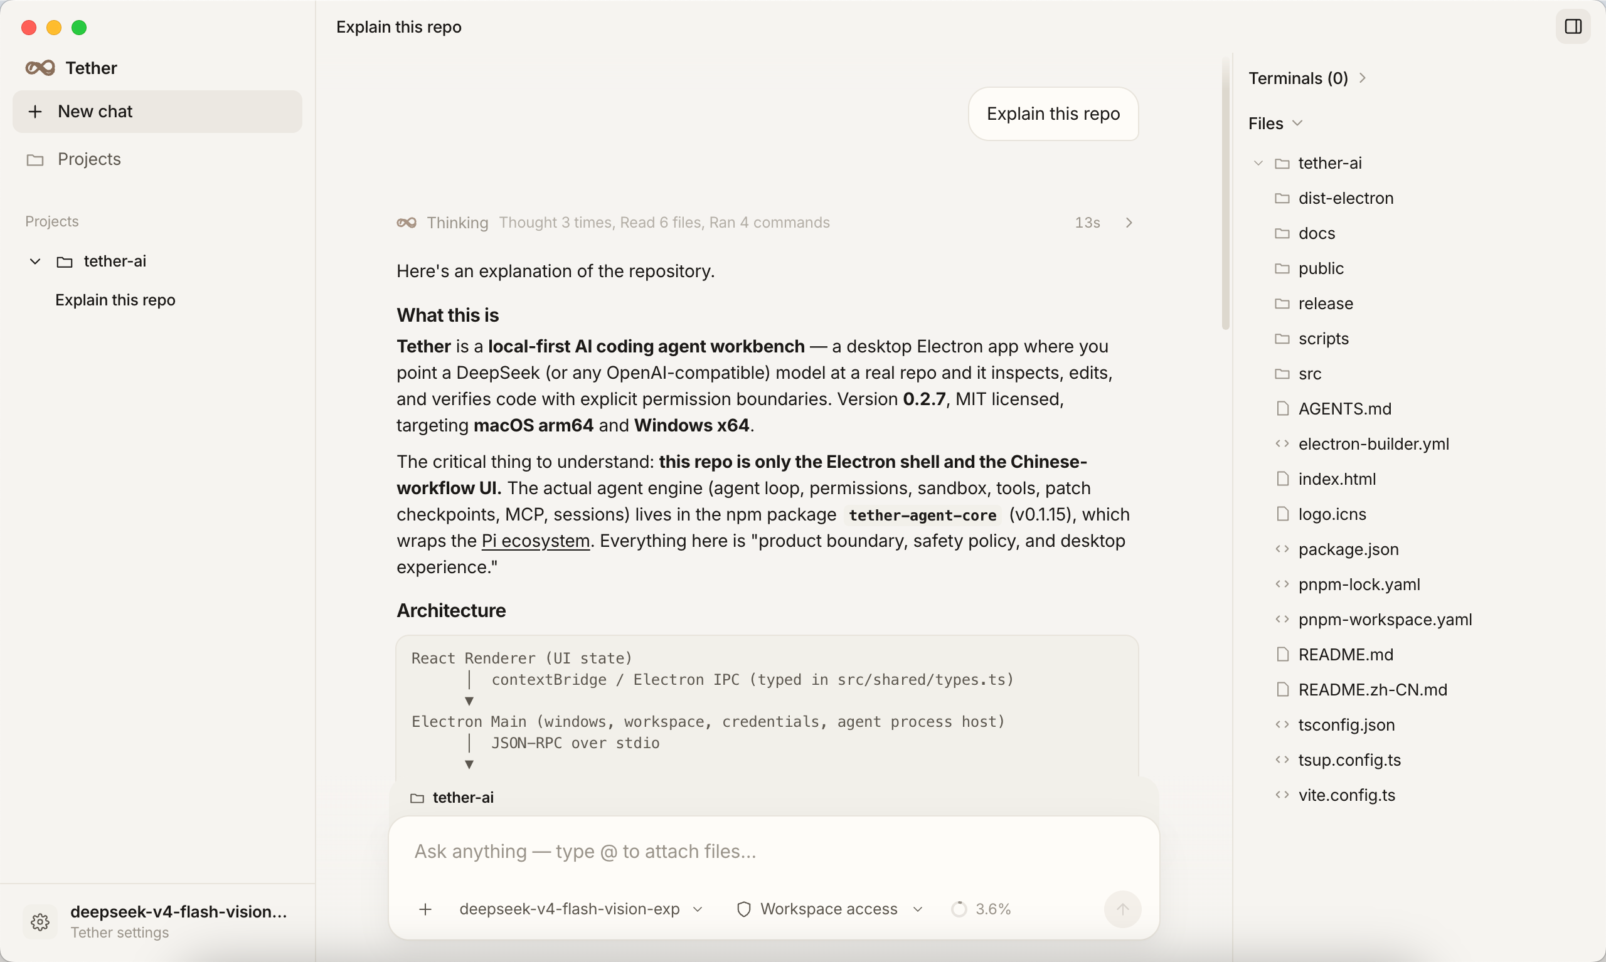The width and height of the screenshot is (1606, 962).
Task: Click the README.md file icon
Action: point(1282,654)
